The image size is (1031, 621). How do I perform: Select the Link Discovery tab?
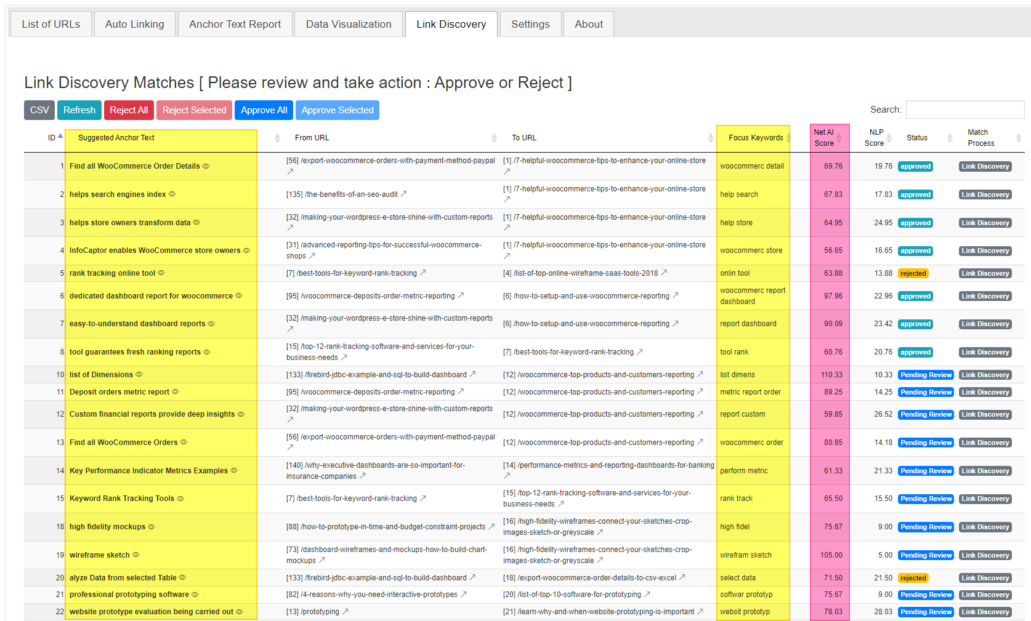451,24
